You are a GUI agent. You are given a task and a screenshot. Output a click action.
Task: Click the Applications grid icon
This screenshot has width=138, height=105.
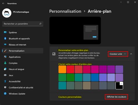coord(5,57)
